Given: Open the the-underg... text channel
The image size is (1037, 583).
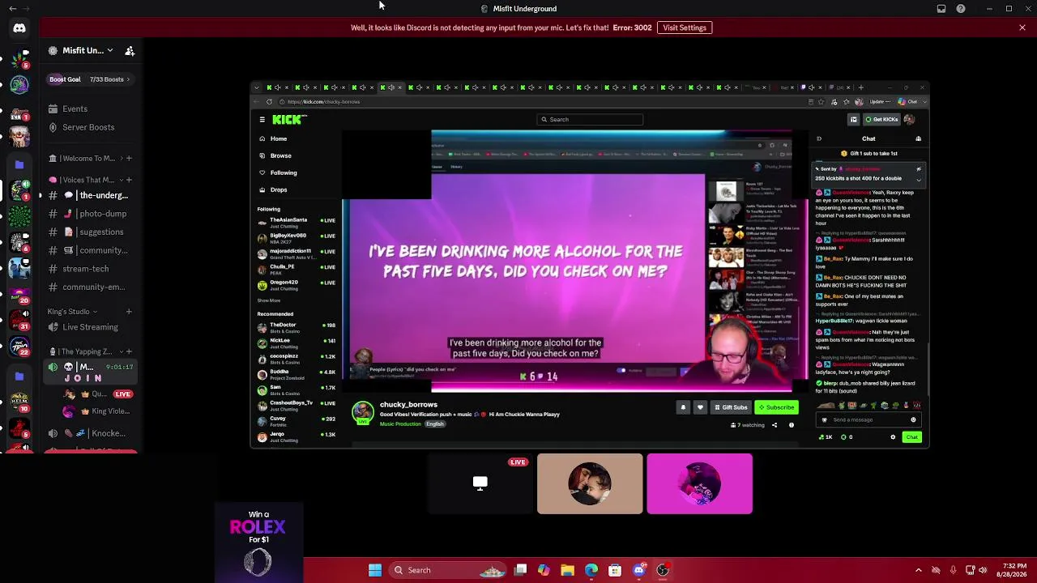Looking at the screenshot, I should click(89, 195).
